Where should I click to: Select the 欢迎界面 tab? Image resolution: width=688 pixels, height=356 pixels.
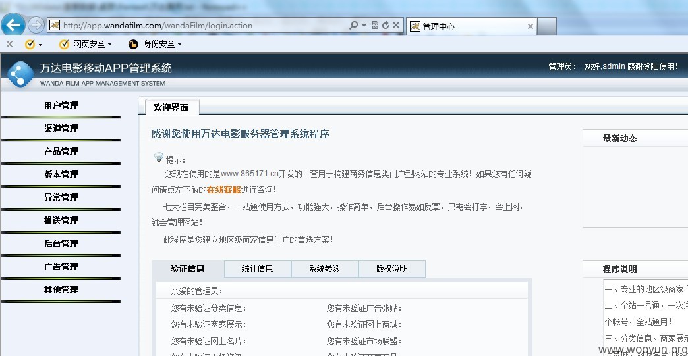[x=171, y=107]
